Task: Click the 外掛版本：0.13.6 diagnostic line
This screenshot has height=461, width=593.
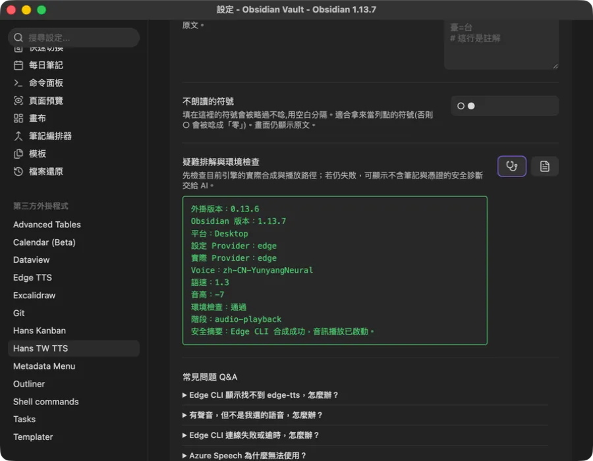Action: [225, 209]
